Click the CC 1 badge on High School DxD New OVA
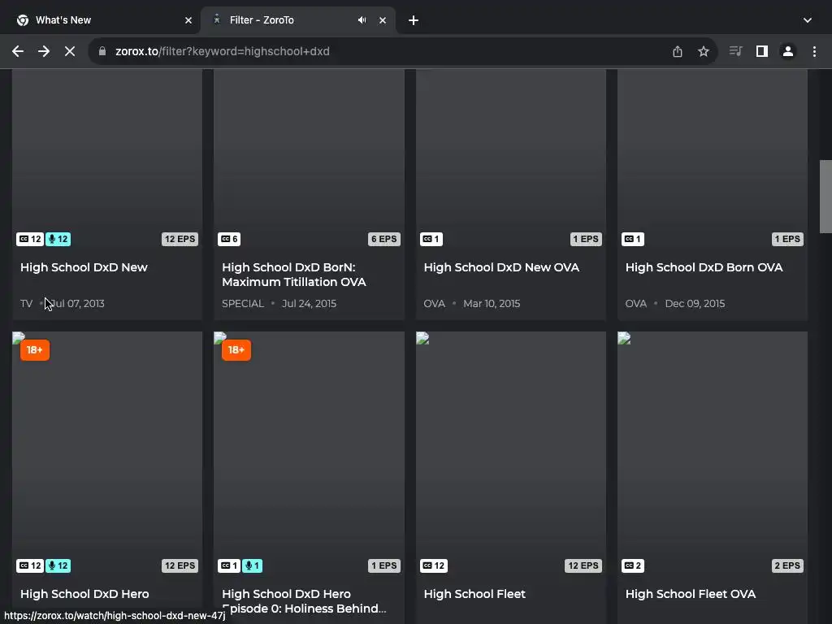Screen dimensions: 832x624 (431, 240)
